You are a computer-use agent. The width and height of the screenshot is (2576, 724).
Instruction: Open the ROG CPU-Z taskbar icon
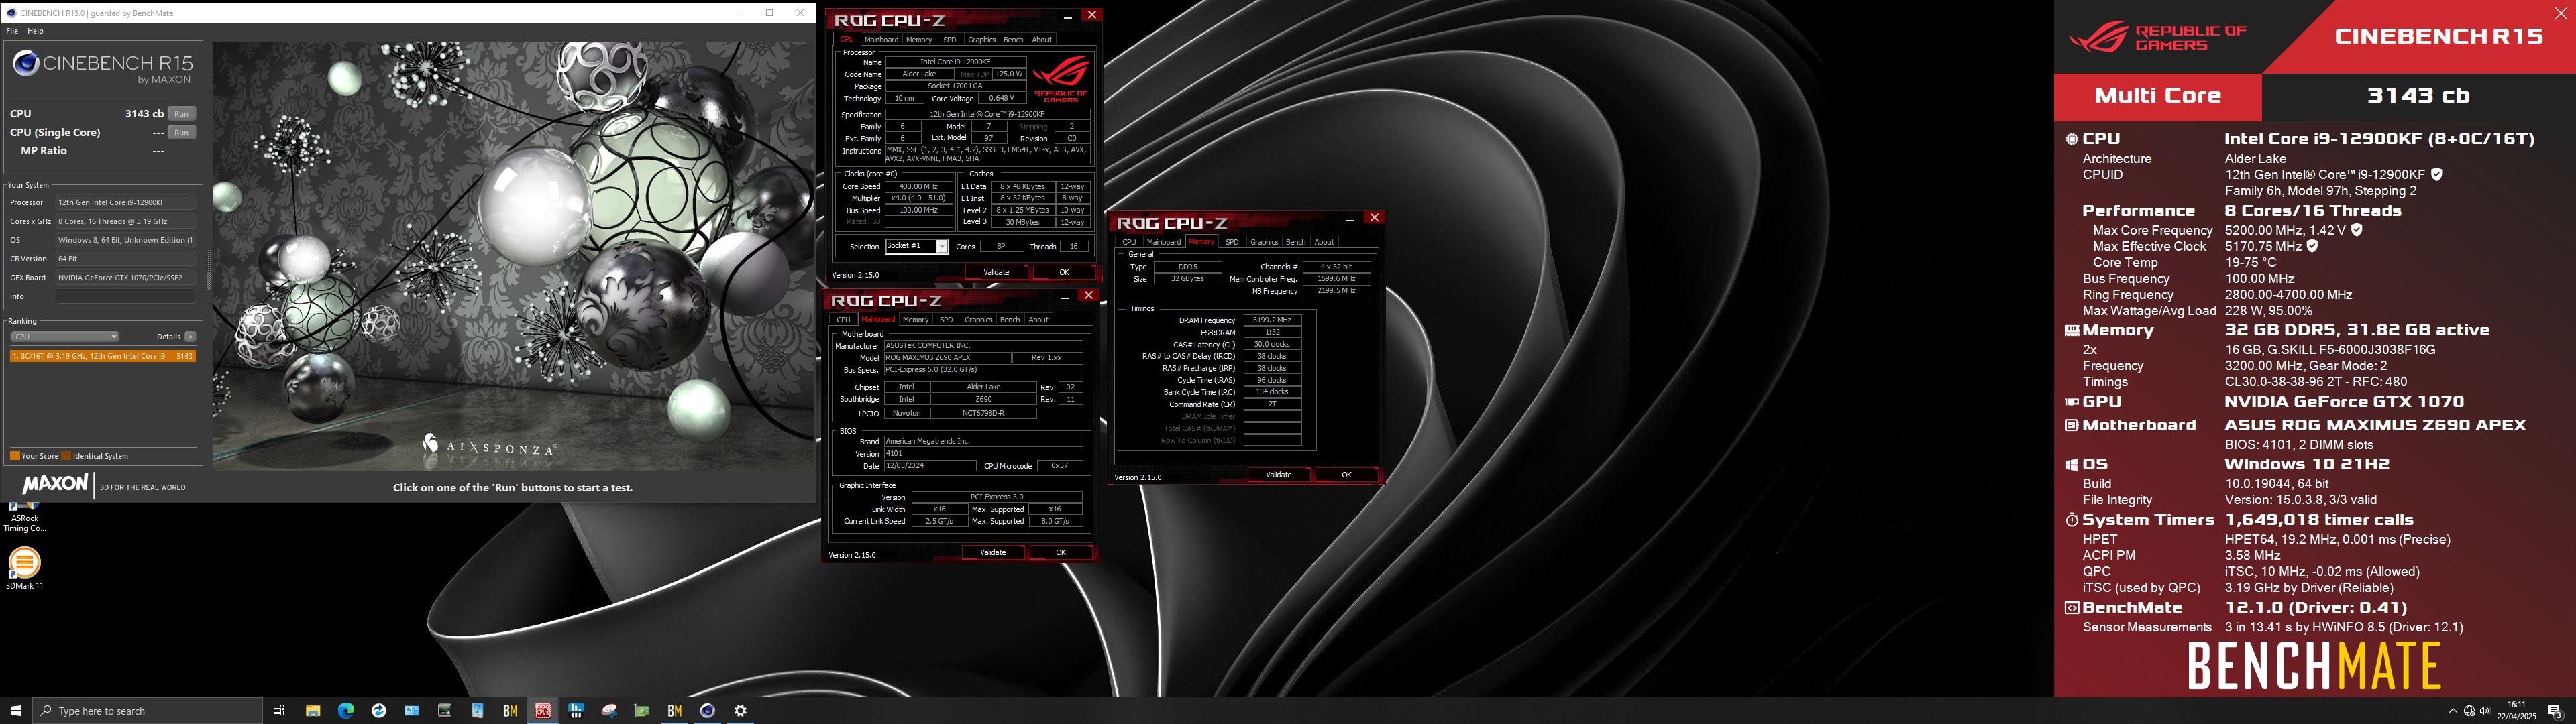point(543,711)
